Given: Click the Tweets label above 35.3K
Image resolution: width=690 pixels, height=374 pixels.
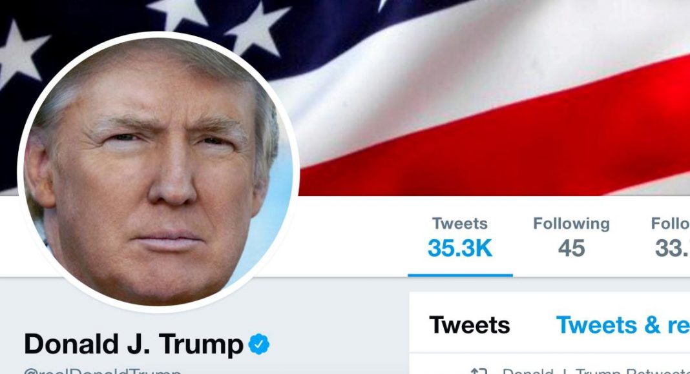Looking at the screenshot, I should (460, 224).
